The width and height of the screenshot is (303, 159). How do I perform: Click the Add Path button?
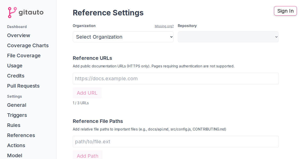88,155
